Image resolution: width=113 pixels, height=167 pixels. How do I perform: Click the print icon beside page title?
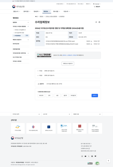99,22
